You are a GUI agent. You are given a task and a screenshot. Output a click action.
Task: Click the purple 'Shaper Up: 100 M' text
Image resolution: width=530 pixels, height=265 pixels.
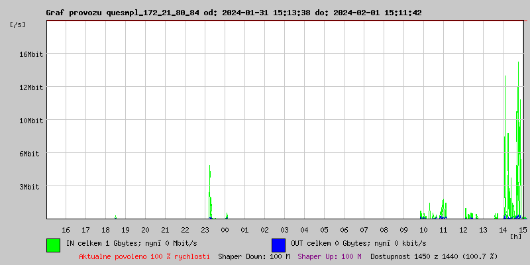click(x=329, y=256)
